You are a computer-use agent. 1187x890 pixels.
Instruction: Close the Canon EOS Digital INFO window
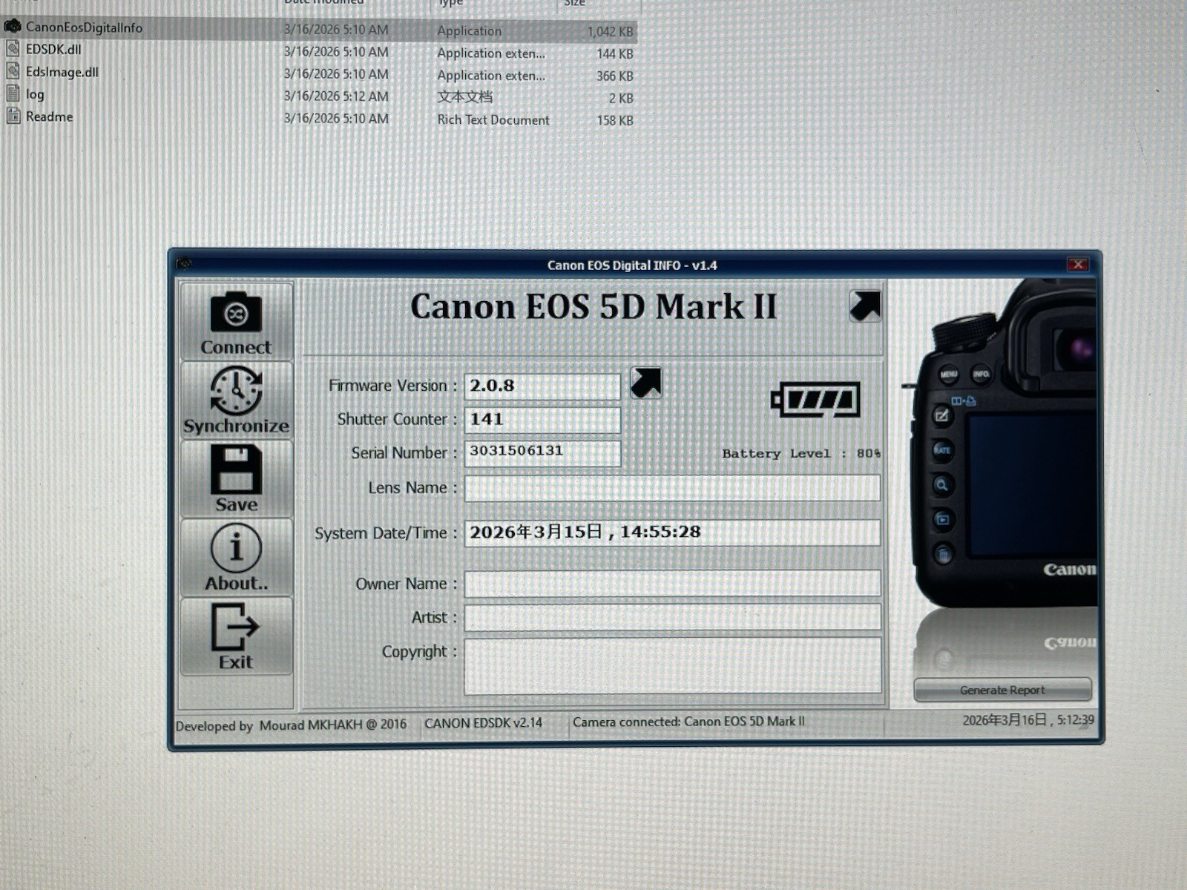click(1078, 265)
